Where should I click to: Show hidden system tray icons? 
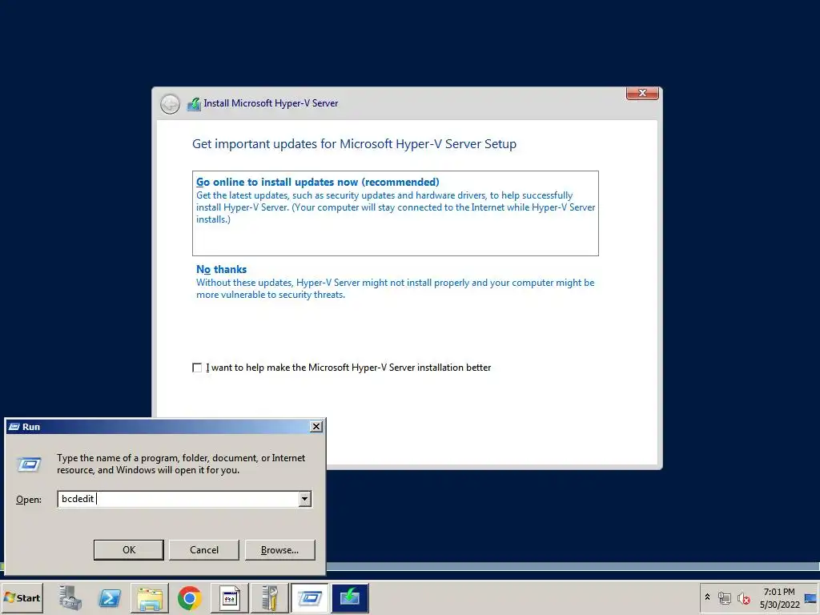point(708,597)
